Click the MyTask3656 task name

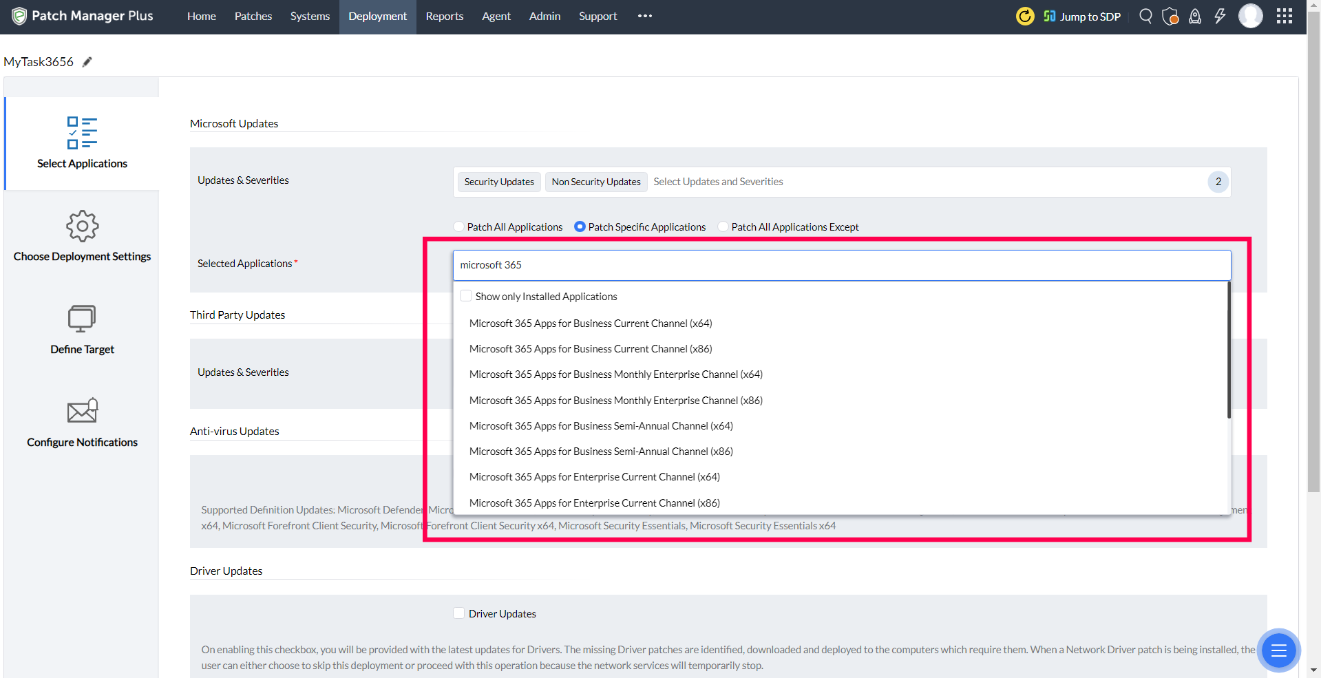tap(39, 62)
